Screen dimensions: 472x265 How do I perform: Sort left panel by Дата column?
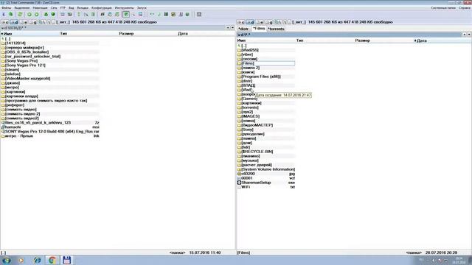point(206,34)
